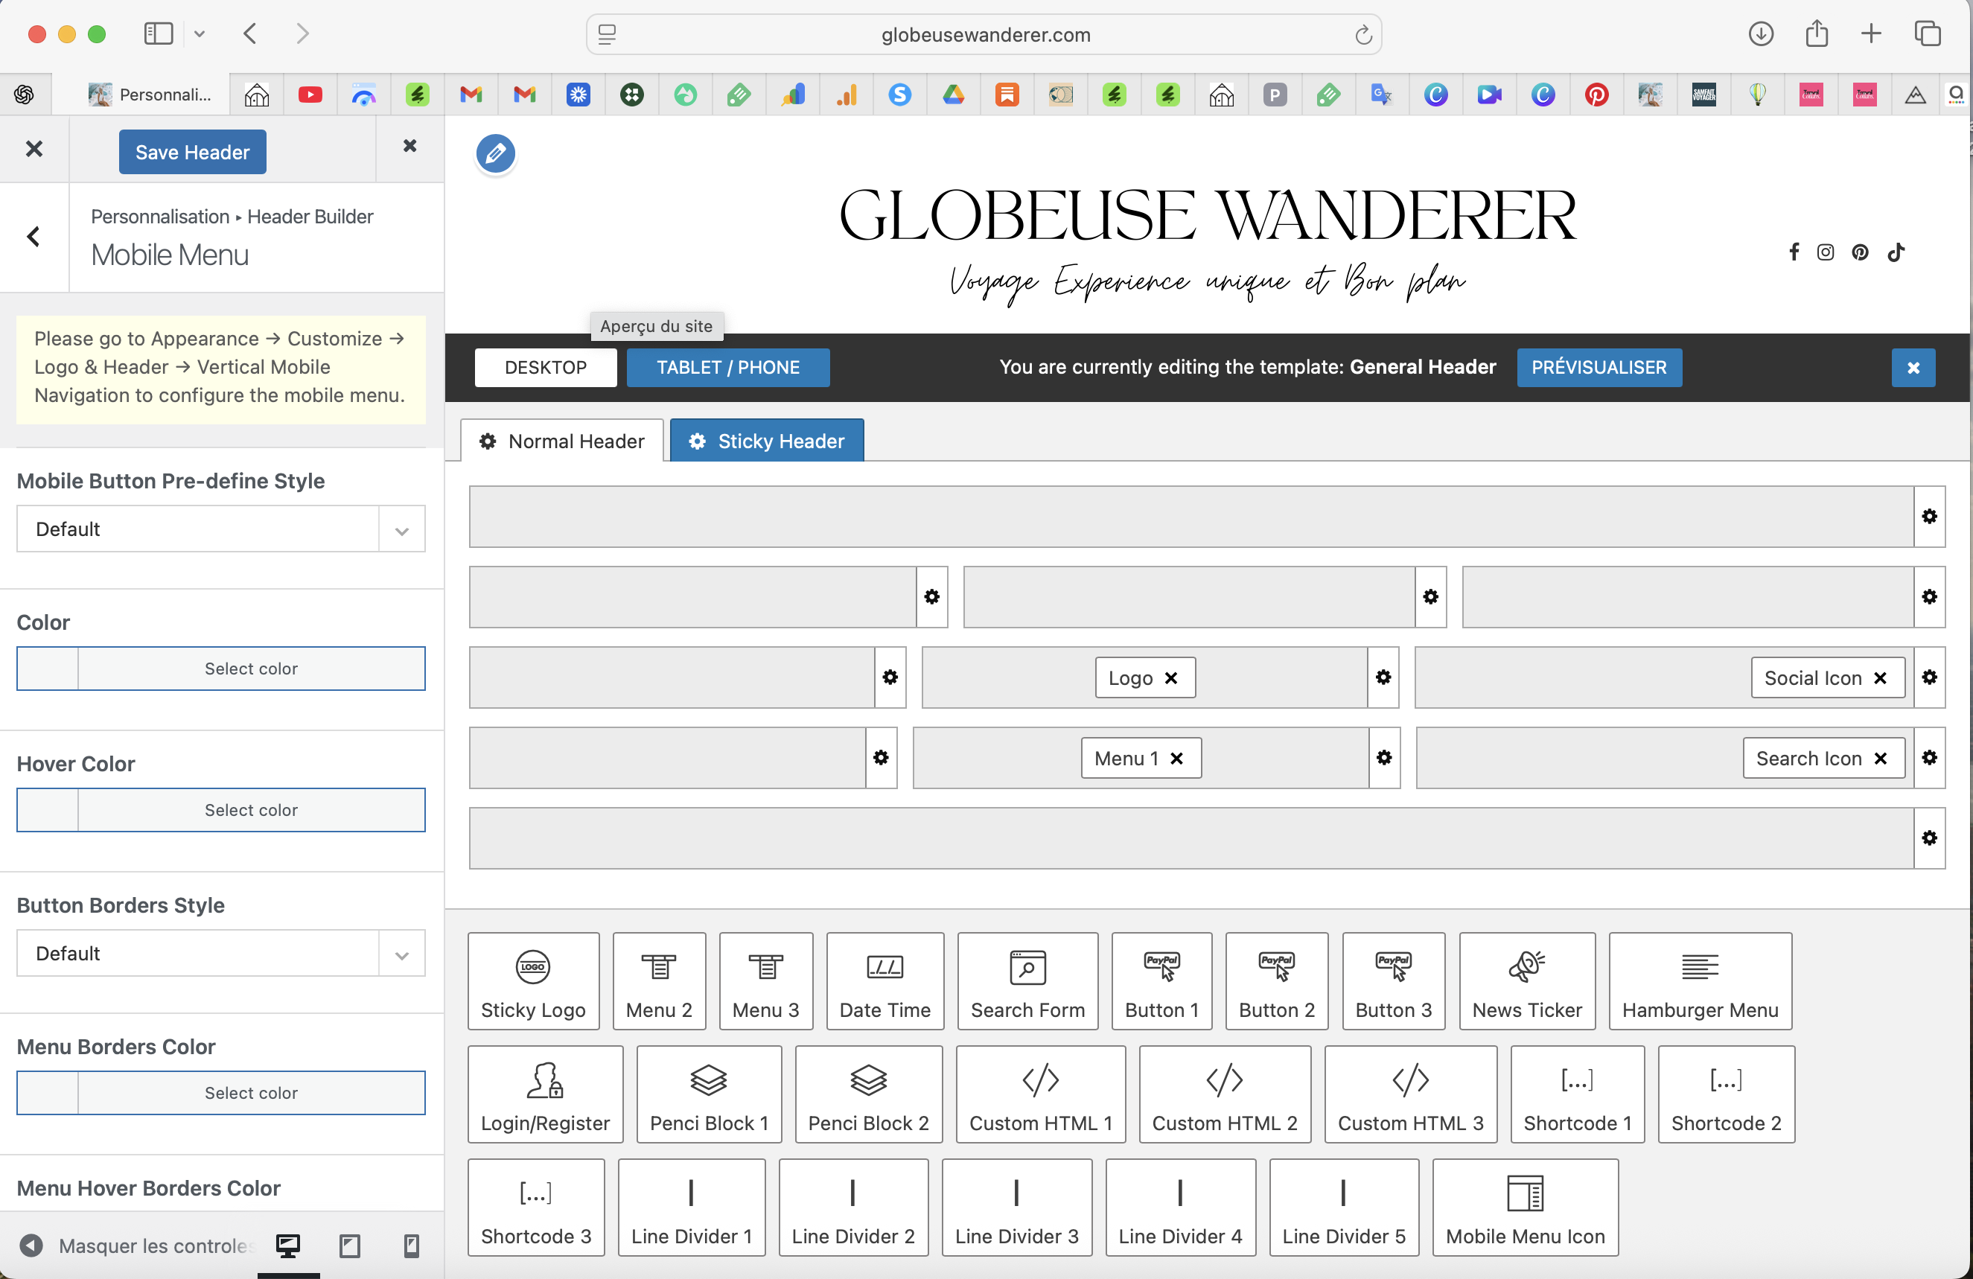Switch preview to tablet device icon
This screenshot has height=1279, width=1973.
tap(349, 1245)
